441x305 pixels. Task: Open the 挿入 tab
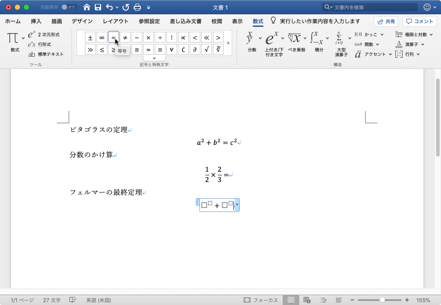point(36,21)
